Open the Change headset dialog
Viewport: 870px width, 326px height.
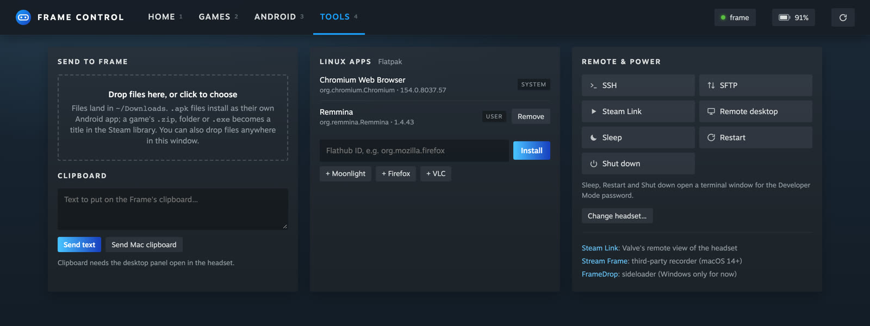click(x=617, y=216)
